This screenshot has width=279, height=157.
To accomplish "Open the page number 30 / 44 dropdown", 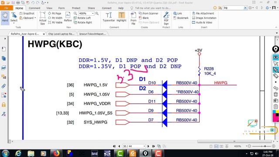I will pyautogui.click(x=144, y=147).
